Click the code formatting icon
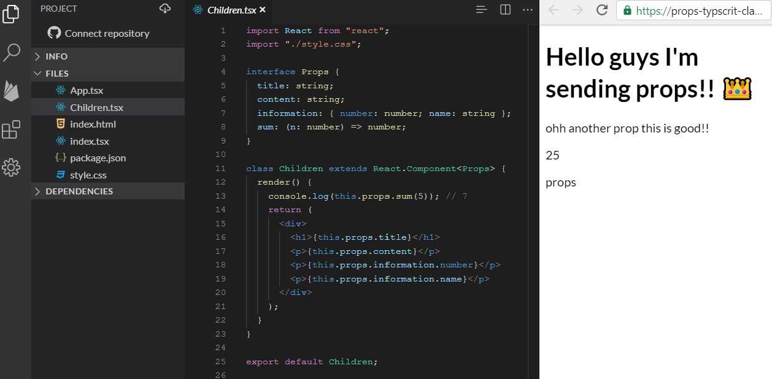Screen dimensions: 772x379 (481, 10)
